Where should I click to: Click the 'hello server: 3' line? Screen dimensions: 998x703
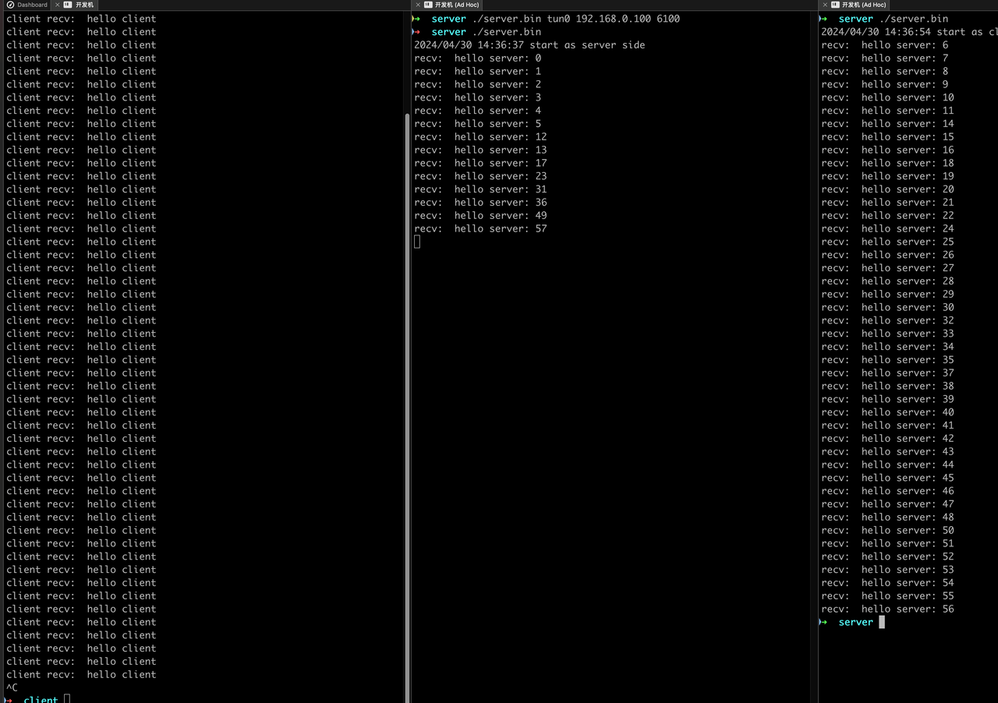coord(477,97)
